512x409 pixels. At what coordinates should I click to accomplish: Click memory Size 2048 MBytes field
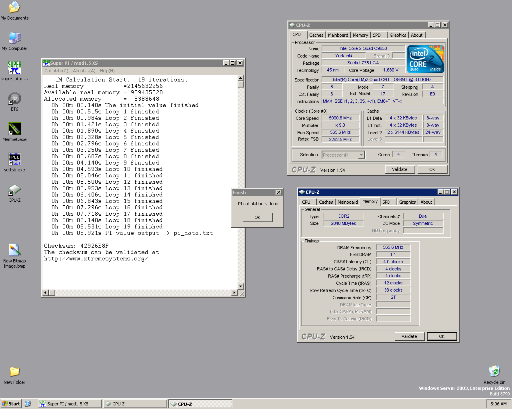pos(344,224)
